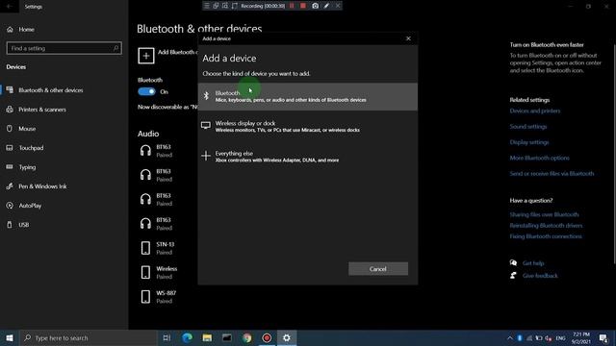The width and height of the screenshot is (616, 346).
Task: Open the screen recorder taskbar icon
Action: tap(267, 337)
